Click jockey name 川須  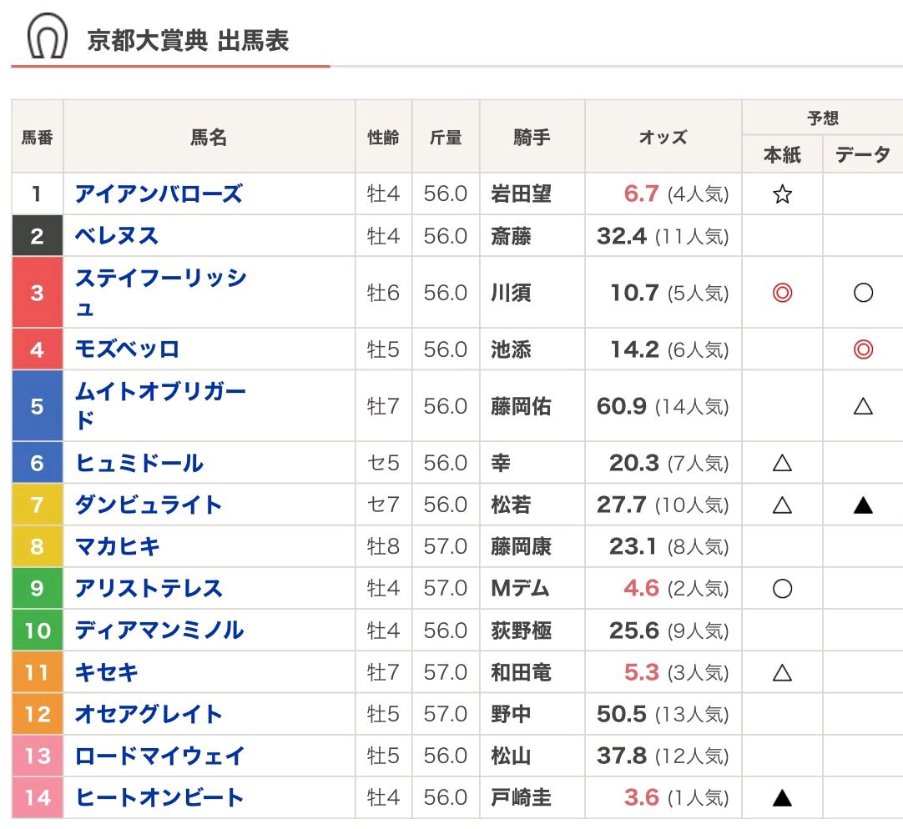pyautogui.click(x=511, y=293)
